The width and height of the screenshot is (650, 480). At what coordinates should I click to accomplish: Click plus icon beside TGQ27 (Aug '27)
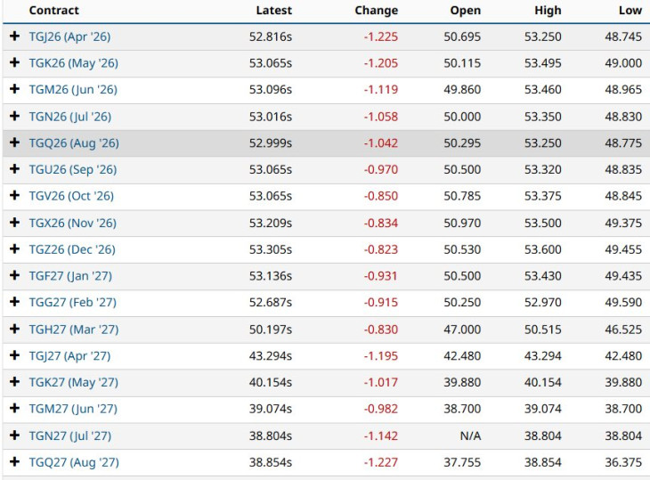pyautogui.click(x=14, y=462)
